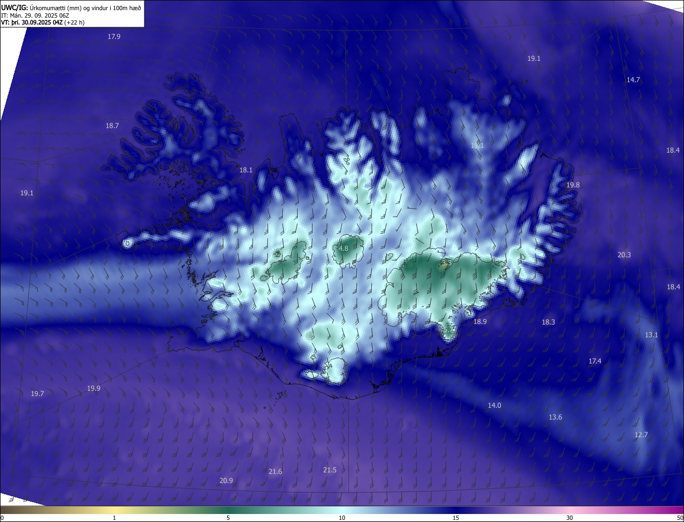This screenshot has width=684, height=522.
Task: Click the '10' label on the colour scale
Action: point(342,518)
